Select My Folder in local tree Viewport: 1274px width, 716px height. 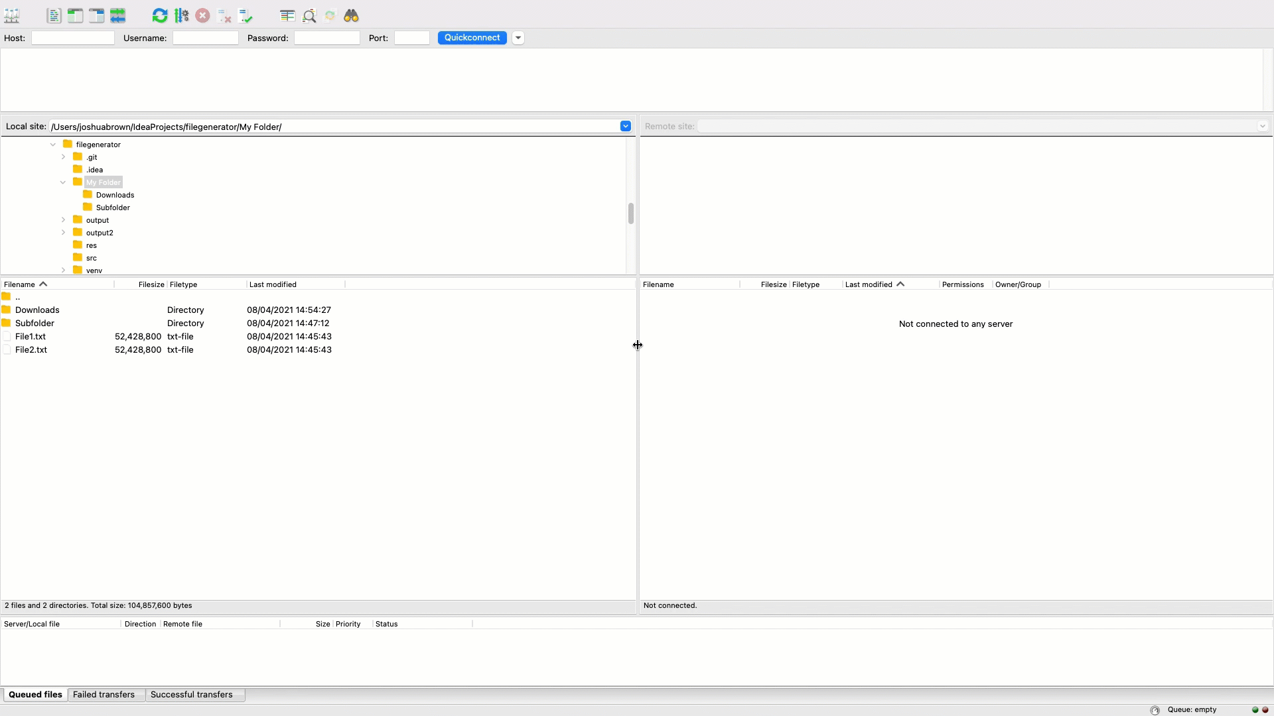pos(104,182)
